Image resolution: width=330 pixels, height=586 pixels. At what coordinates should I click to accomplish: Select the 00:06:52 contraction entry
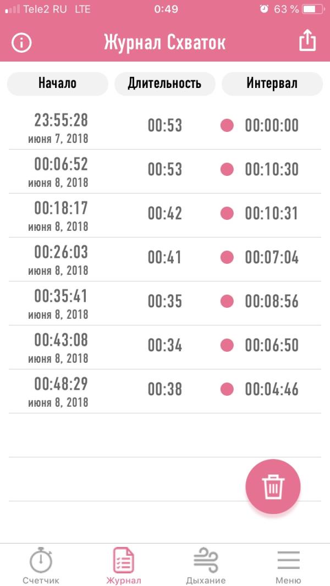click(x=165, y=172)
